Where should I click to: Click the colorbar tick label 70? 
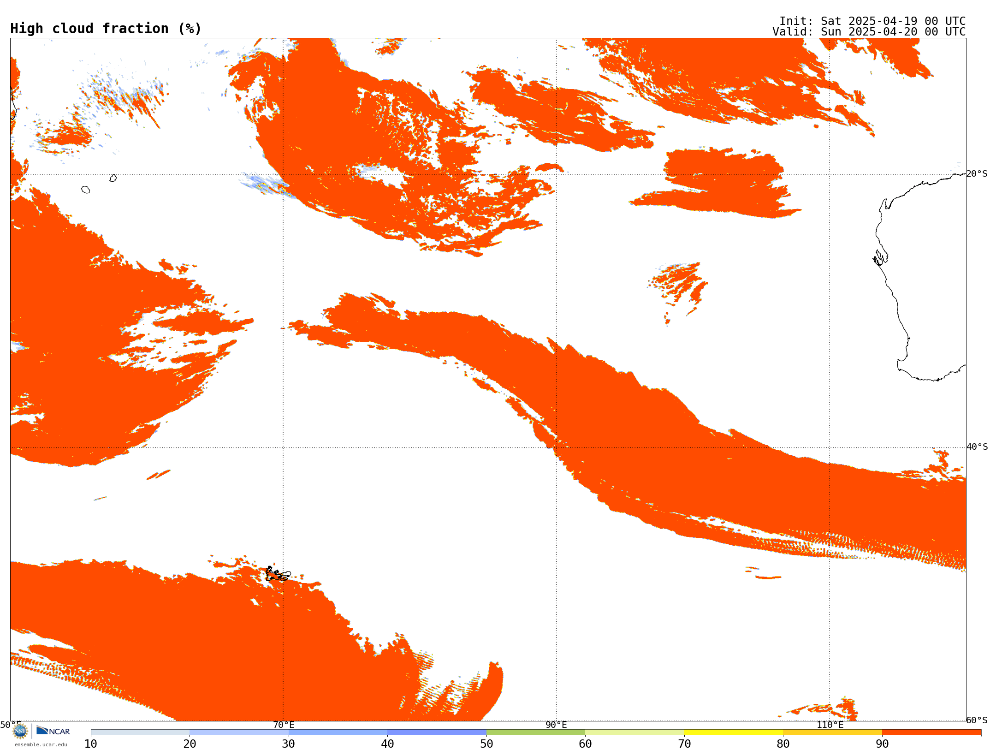(684, 744)
